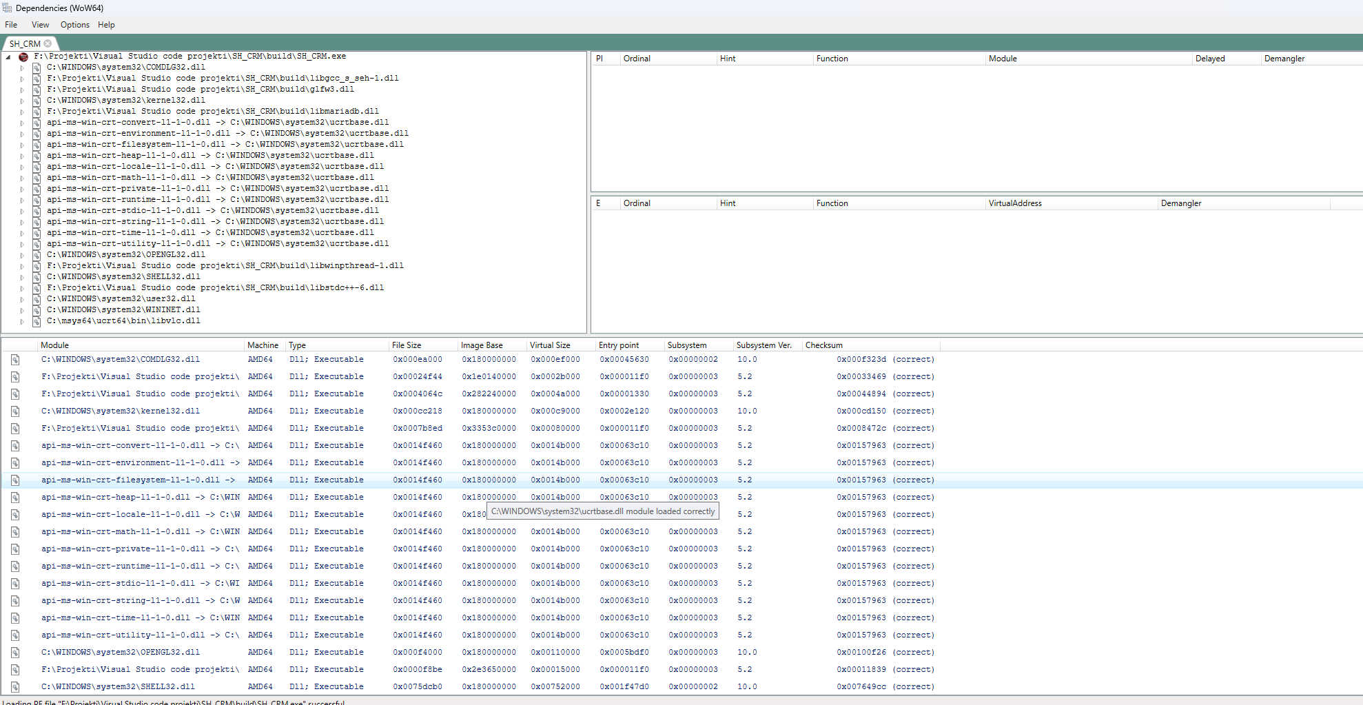The image size is (1363, 705).
Task: Click the module icon in the COMDLG32.dll list row
Action: click(14, 360)
